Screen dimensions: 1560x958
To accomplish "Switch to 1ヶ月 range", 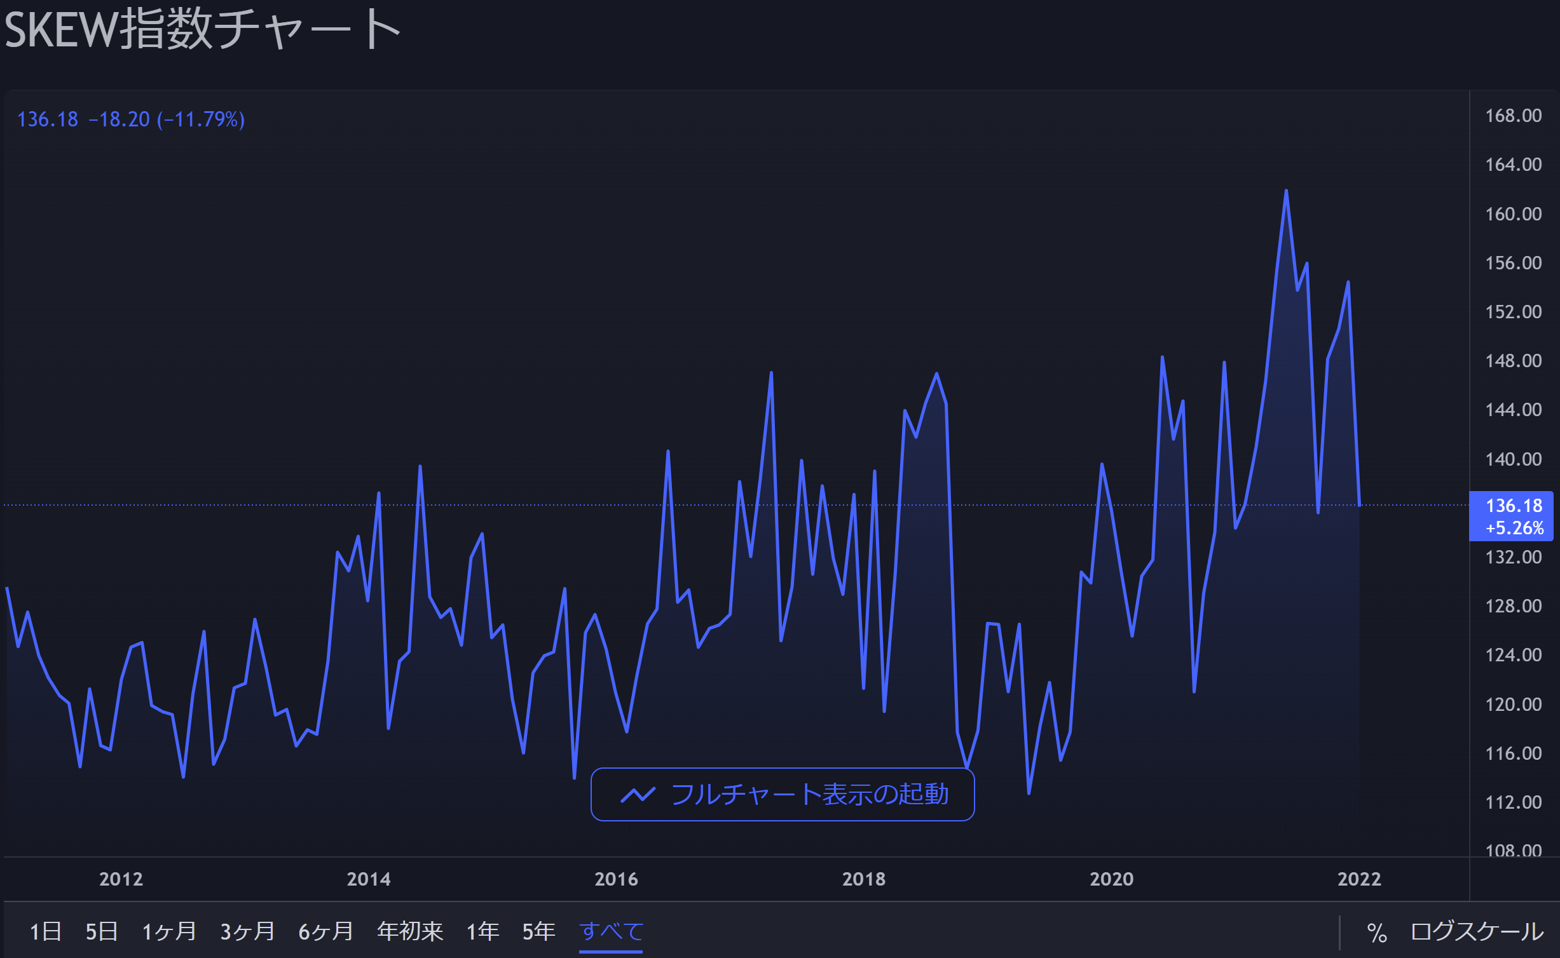I will point(169,931).
